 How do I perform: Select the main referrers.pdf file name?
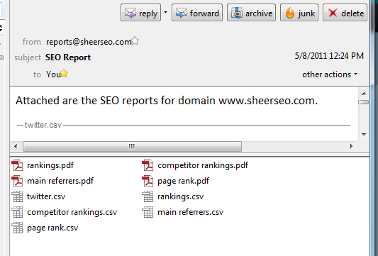point(60,181)
